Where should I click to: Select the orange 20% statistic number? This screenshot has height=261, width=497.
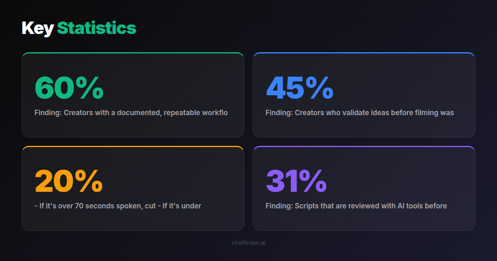[x=68, y=181]
